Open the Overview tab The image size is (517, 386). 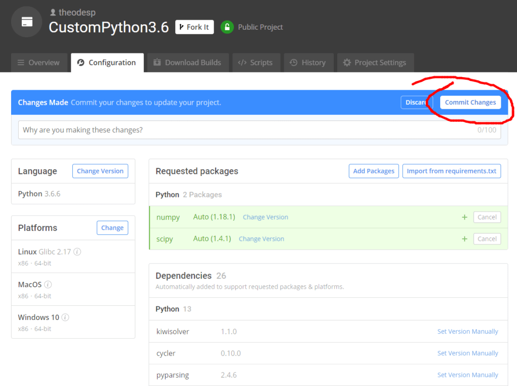pos(38,62)
